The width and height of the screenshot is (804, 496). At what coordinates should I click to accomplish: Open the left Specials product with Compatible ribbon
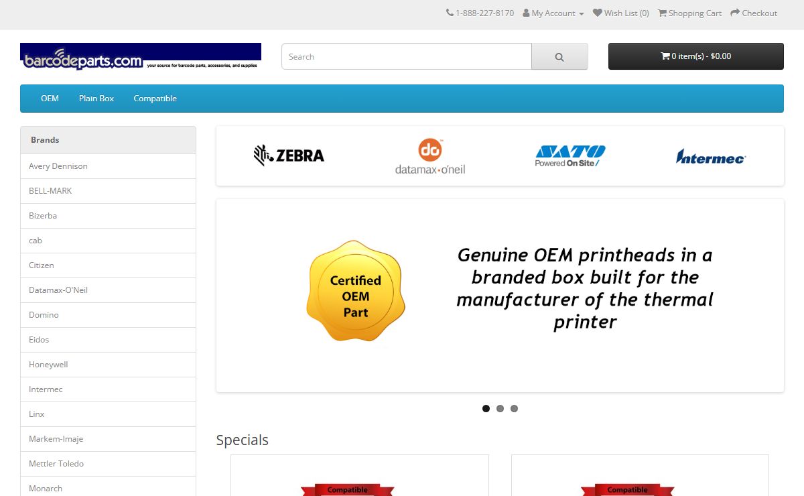[360, 476]
